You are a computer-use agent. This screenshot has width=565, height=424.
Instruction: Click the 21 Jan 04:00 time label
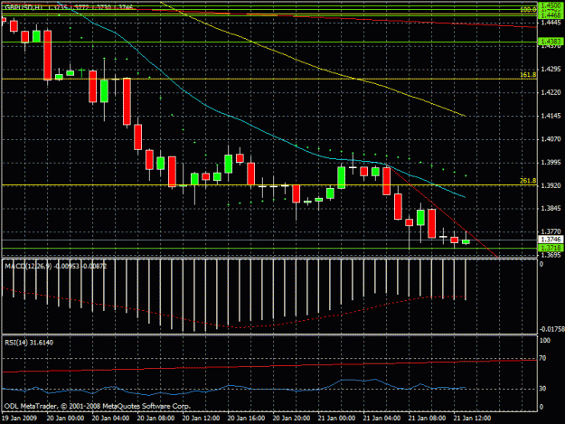tap(381, 419)
